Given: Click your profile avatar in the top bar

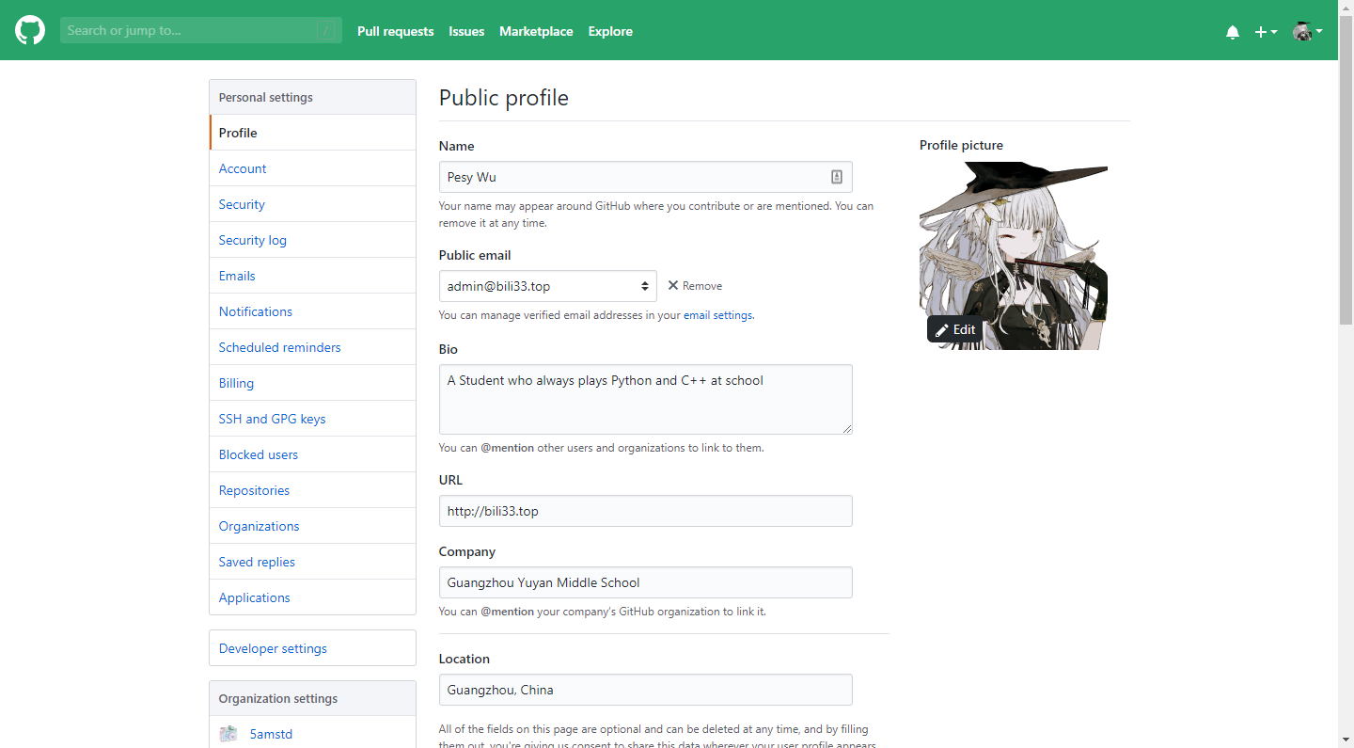Looking at the screenshot, I should click(1303, 30).
